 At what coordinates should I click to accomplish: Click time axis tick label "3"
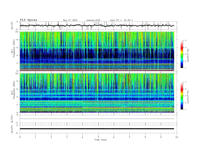click(x=67, y=137)
